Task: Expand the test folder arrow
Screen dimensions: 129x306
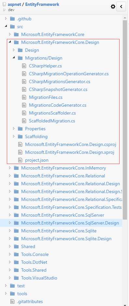Action: coord(6,286)
